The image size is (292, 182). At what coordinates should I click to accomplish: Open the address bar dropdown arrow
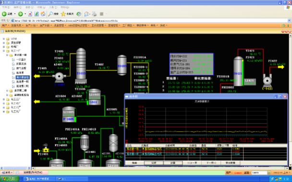tap(289, 21)
